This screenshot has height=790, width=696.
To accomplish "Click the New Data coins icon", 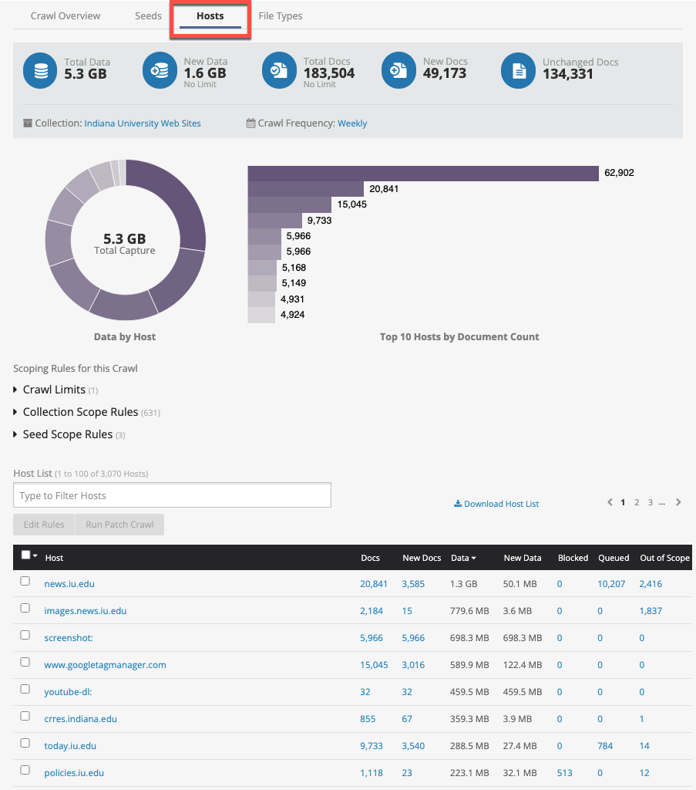I will [160, 70].
